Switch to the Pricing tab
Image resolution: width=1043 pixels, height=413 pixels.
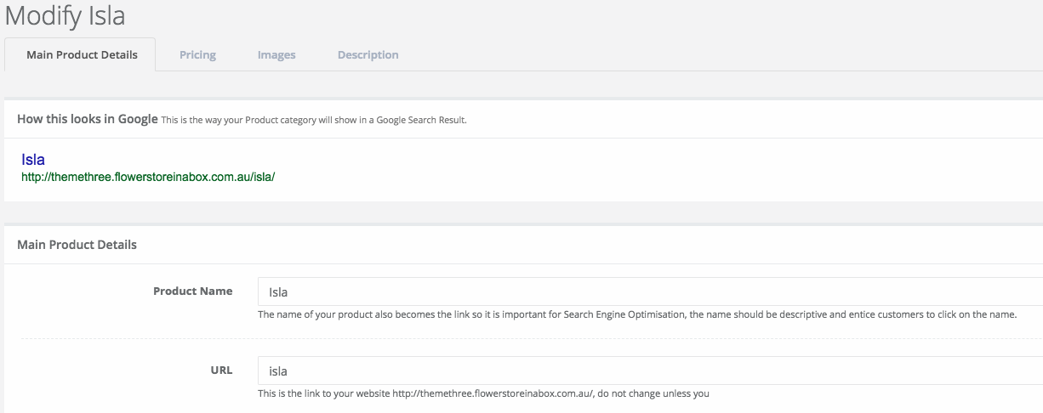pyautogui.click(x=197, y=54)
